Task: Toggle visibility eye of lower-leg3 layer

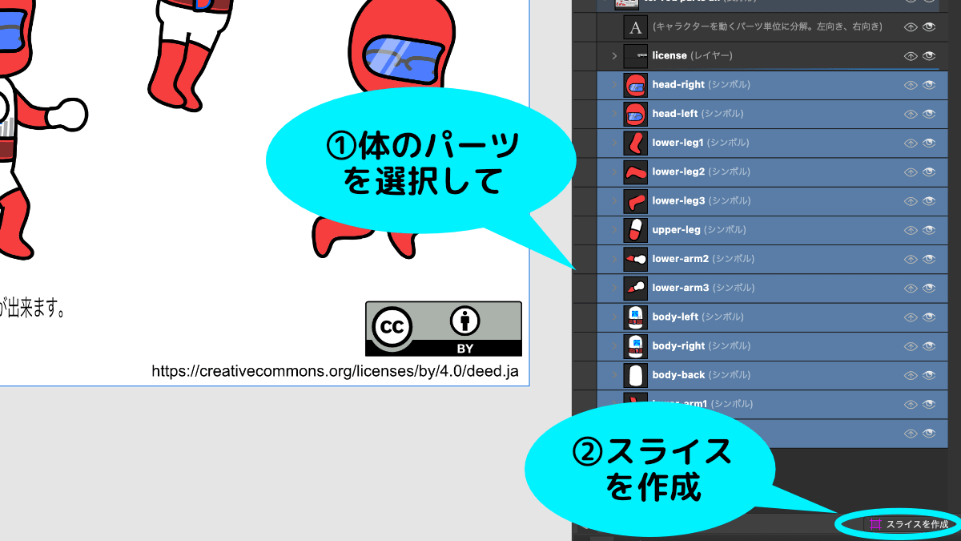Action: tap(929, 201)
